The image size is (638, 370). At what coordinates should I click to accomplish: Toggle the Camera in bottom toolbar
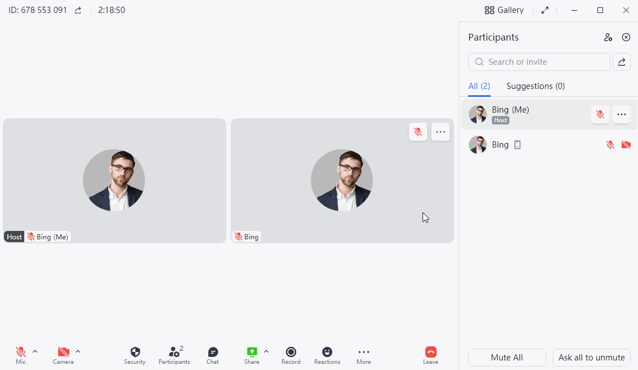[x=63, y=352]
